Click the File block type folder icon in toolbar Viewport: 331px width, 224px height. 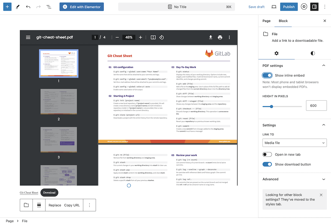[26, 205]
